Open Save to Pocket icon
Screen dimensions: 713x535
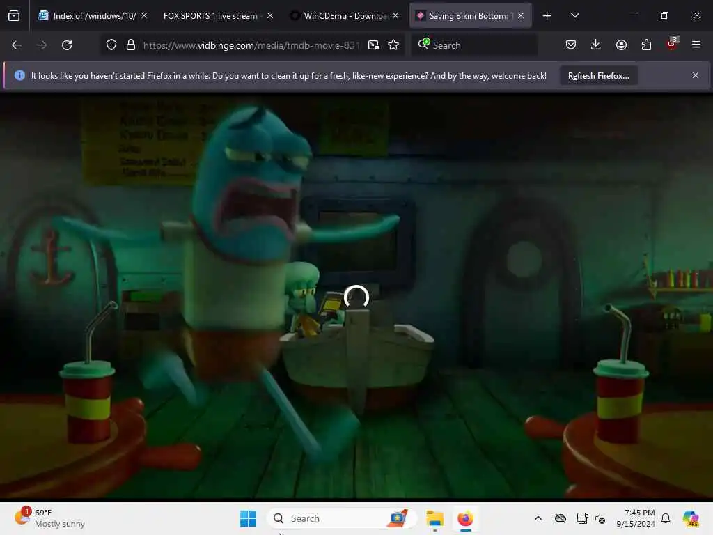pyautogui.click(x=571, y=45)
